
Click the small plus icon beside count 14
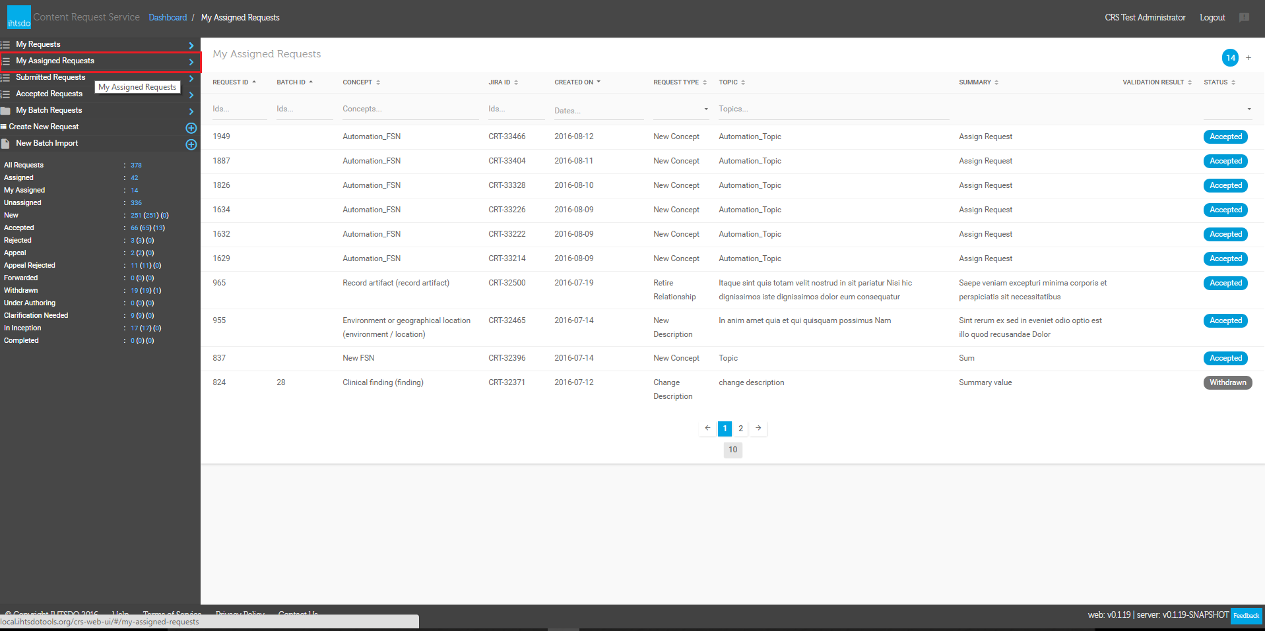pos(1249,58)
